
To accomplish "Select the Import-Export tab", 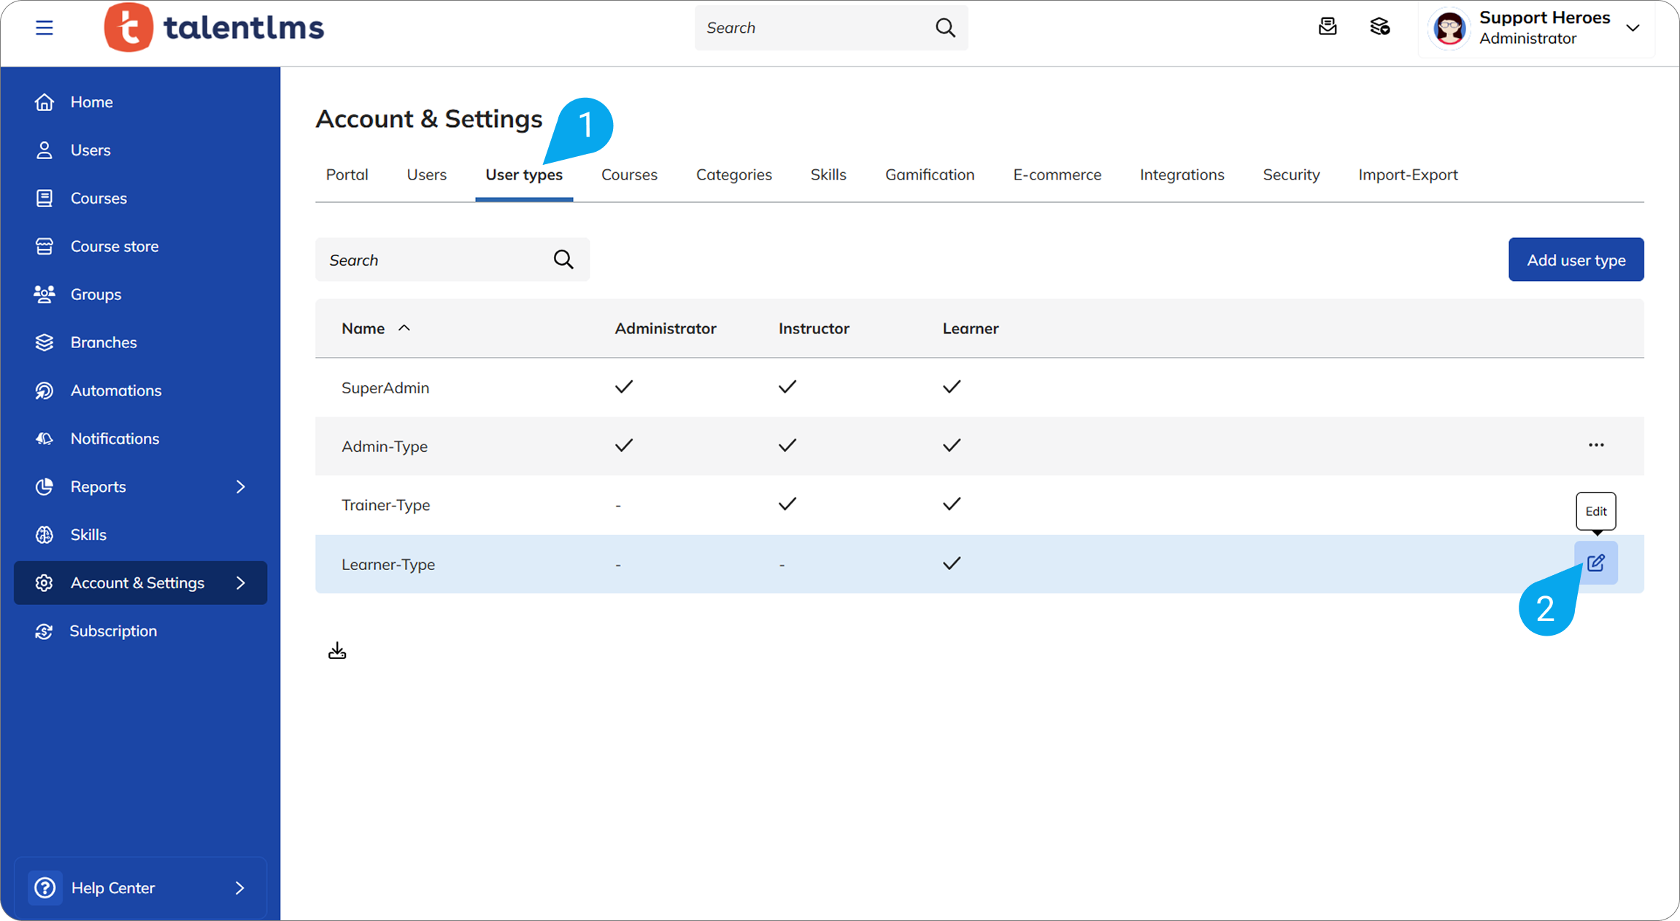I will (1408, 175).
